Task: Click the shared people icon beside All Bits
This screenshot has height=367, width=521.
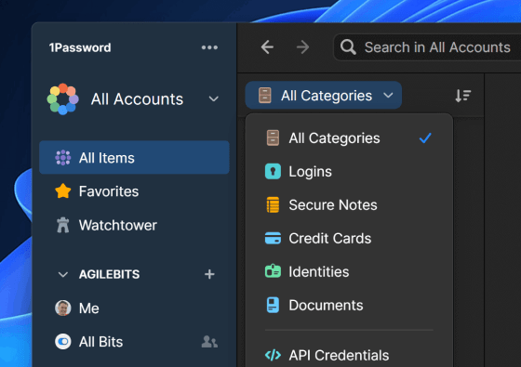Action: (x=209, y=342)
